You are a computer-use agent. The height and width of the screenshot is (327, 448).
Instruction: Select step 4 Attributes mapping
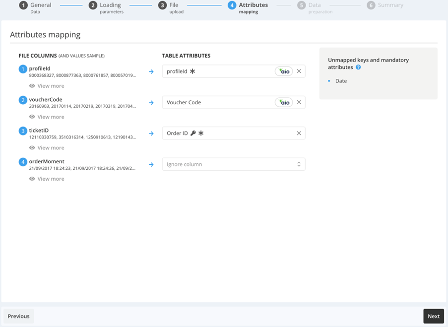tap(248, 8)
